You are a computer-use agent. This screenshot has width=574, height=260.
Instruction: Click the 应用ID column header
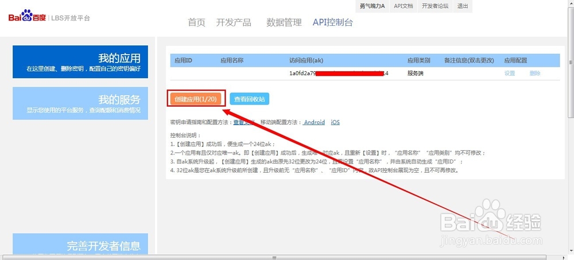pos(184,60)
